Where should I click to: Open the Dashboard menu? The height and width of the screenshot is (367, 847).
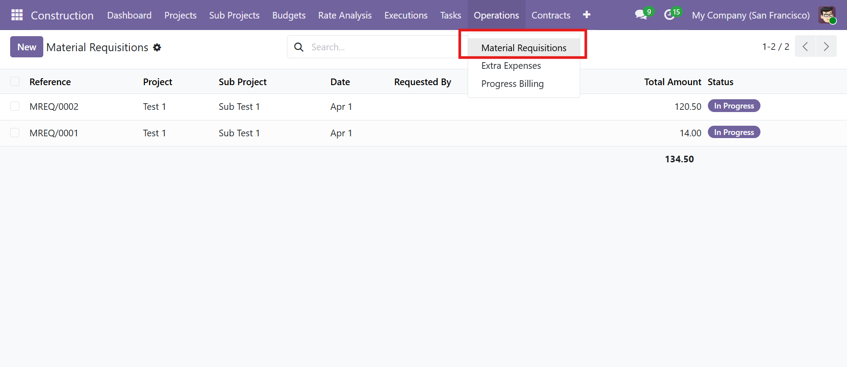[129, 15]
